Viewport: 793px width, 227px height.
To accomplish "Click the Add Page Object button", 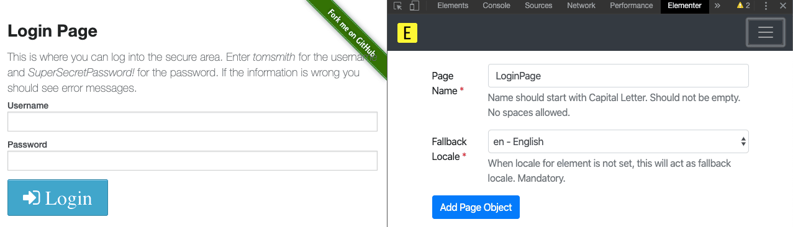I will coord(476,207).
